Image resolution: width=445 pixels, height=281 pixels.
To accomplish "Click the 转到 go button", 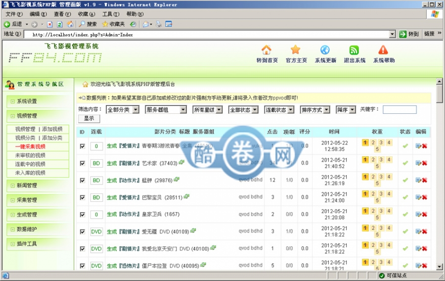I will (x=409, y=34).
